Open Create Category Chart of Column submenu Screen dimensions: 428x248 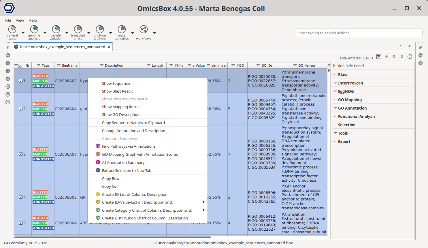[148, 210]
